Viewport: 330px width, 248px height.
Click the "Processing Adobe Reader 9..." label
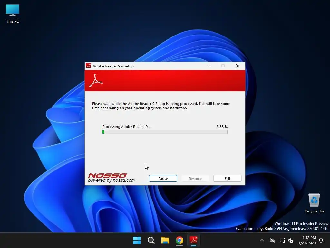[126, 127]
